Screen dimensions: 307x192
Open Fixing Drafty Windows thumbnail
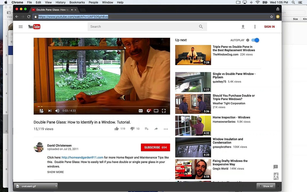pyautogui.click(x=193, y=169)
